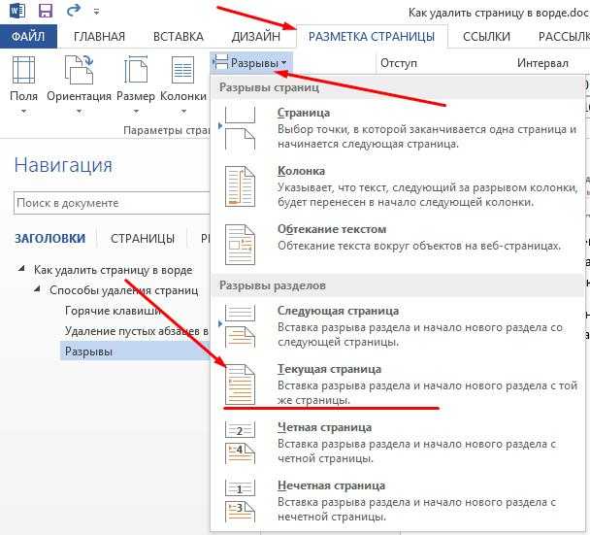Toggle the Разрывы breaks dropdown button
The width and height of the screenshot is (590, 535).
point(251,63)
